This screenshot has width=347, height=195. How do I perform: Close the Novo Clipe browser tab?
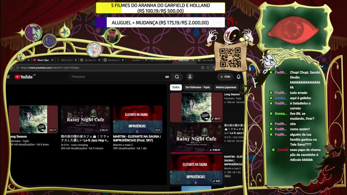pos(52,60)
